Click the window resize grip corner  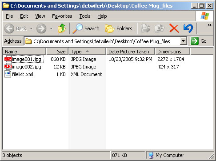tap(212, 156)
